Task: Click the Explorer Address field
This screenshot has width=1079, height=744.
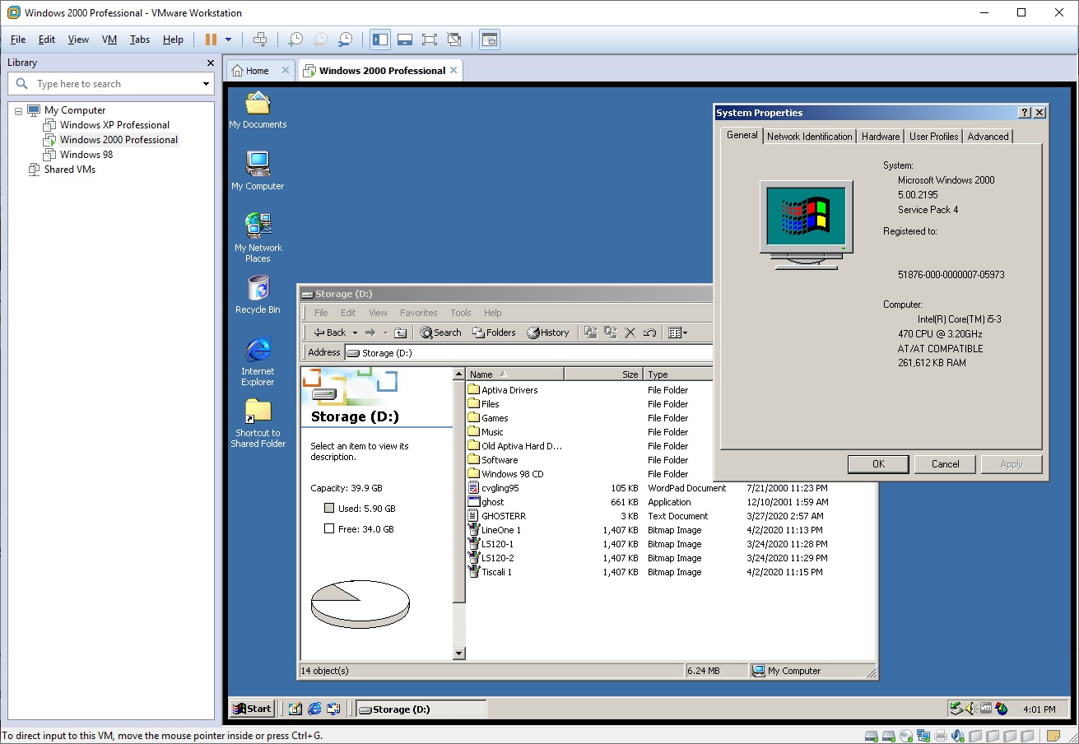Action: coord(528,353)
